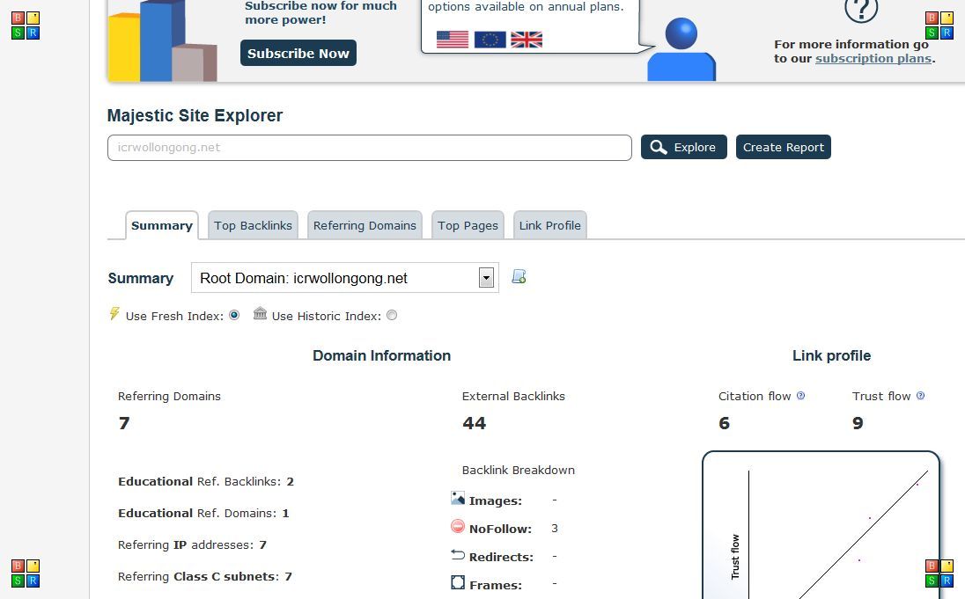Image resolution: width=965 pixels, height=599 pixels.
Task: Click the Link profile heading
Action: pos(831,355)
